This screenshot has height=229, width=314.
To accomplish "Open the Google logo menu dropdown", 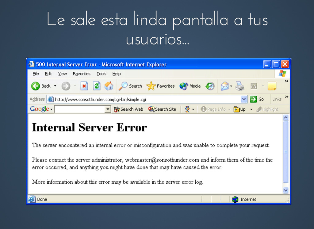I will tap(52, 109).
